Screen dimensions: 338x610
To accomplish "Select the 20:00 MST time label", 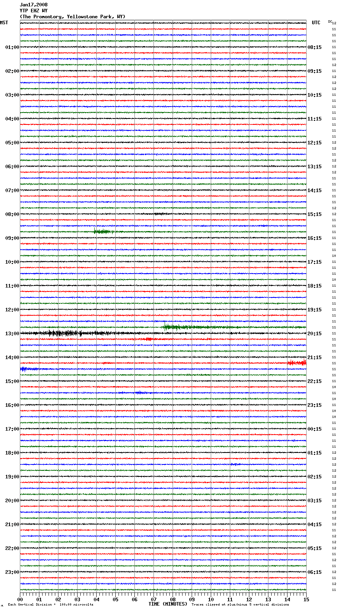I will tap(12, 501).
